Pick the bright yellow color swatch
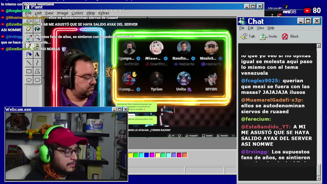This screenshot has width=327, height=184. (x=130, y=155)
